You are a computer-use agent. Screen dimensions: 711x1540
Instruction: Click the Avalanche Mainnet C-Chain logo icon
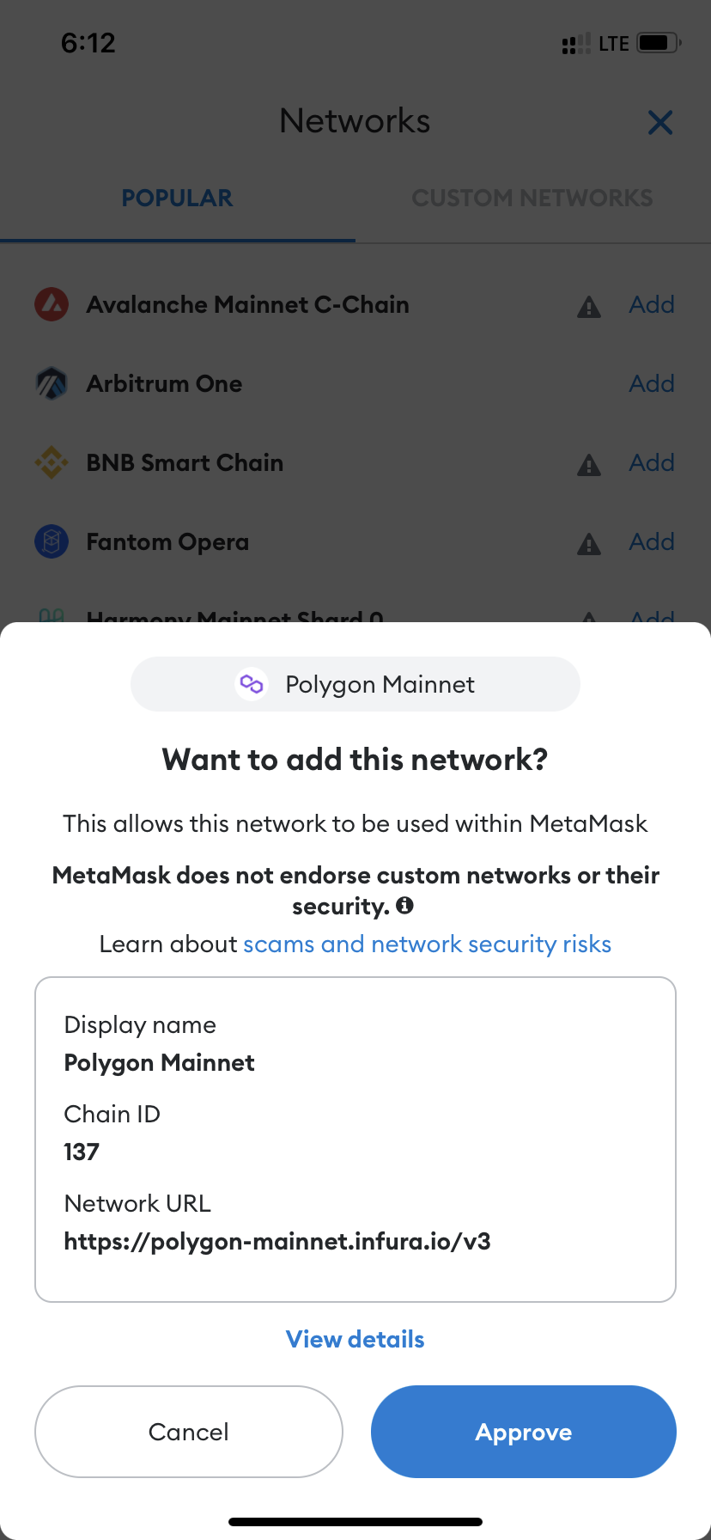[x=52, y=305]
